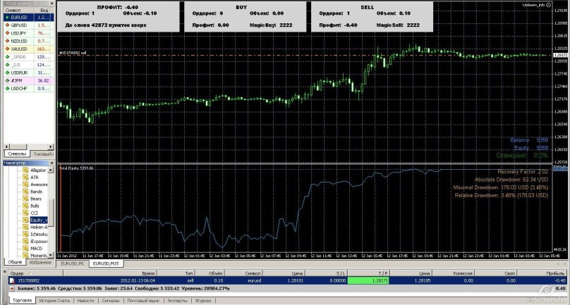This screenshot has width=570, height=305.
Task: Click the USDCHF symbol arrow icon
Action: tap(6, 88)
